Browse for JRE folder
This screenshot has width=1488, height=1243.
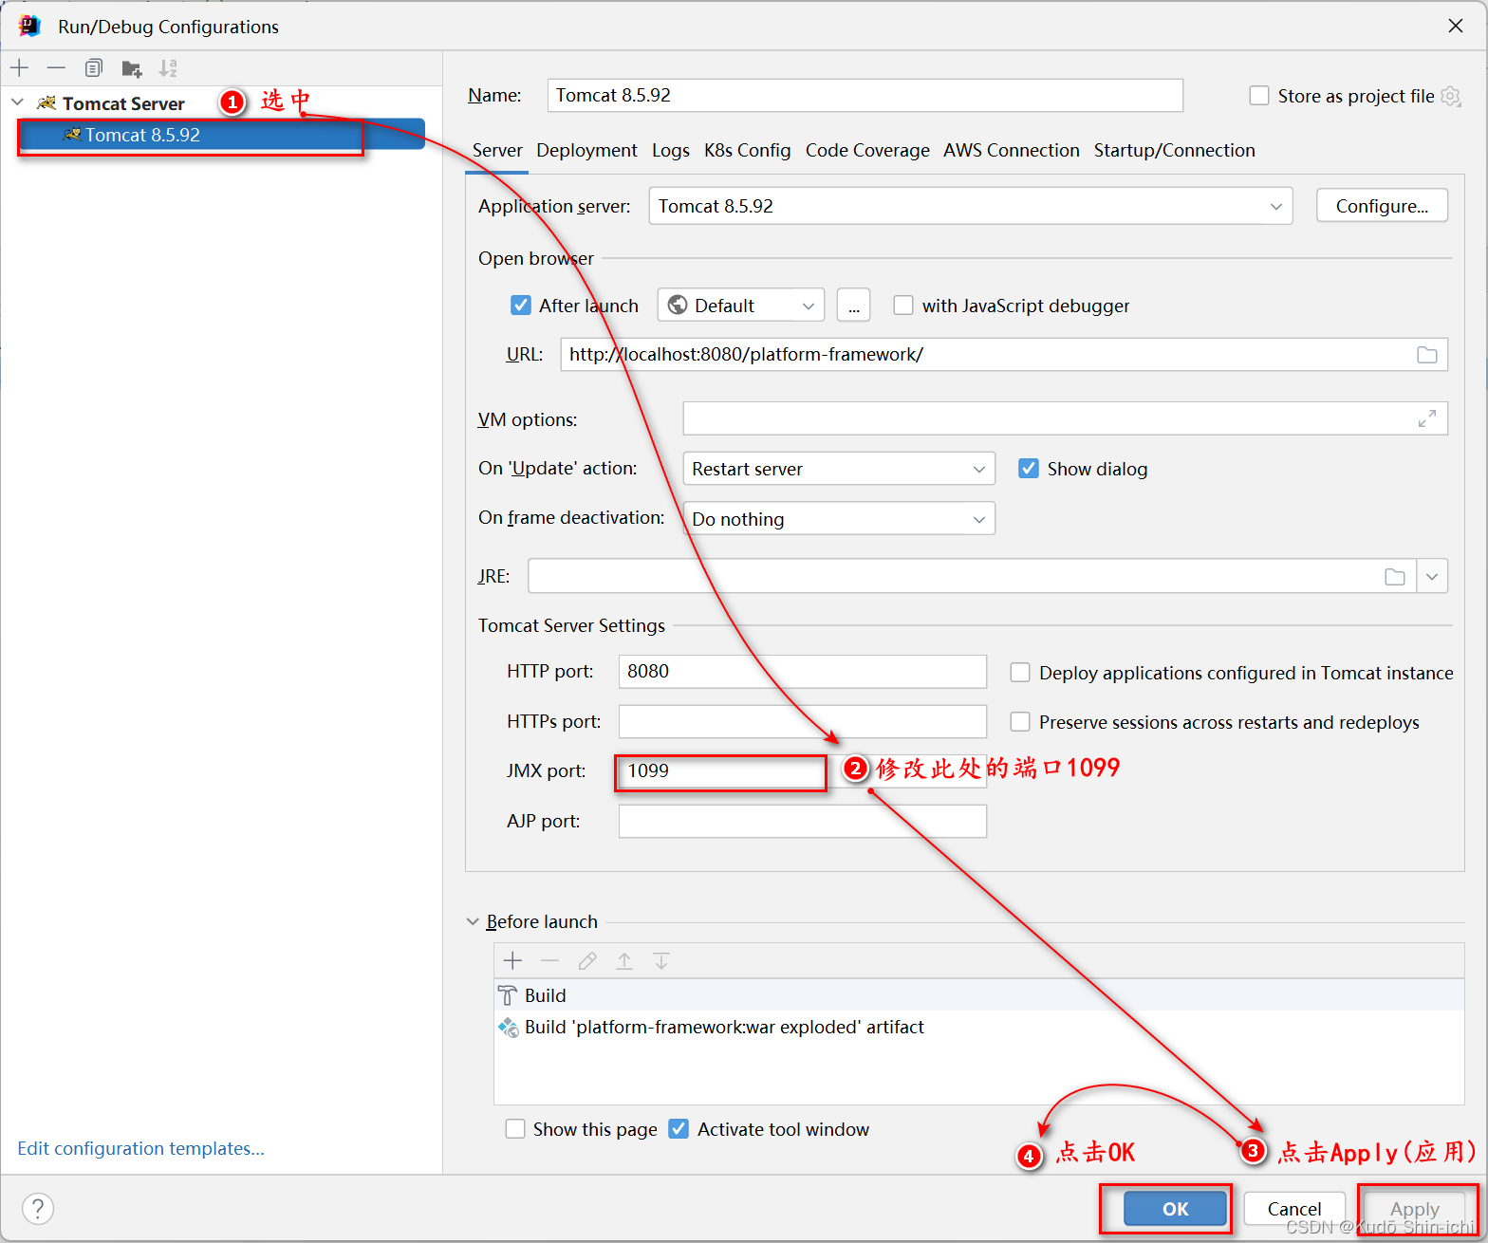point(1394,577)
